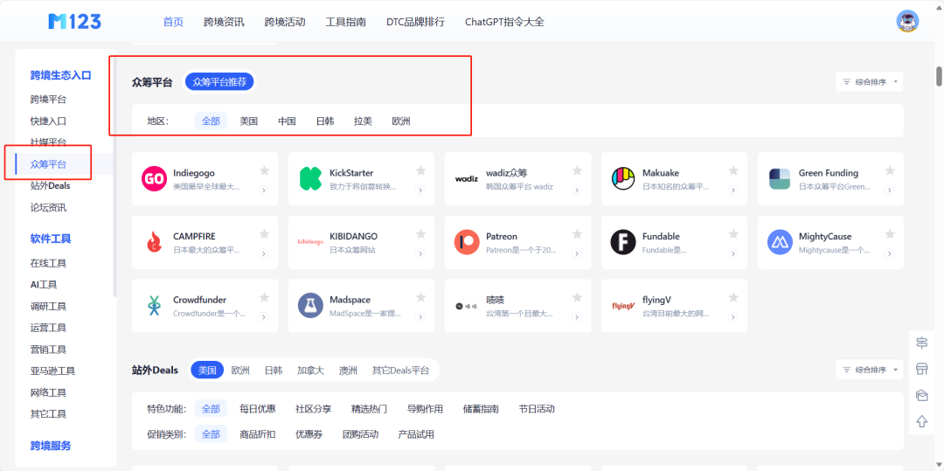
Task: Filter 地区 by 欧洲
Action: click(401, 121)
